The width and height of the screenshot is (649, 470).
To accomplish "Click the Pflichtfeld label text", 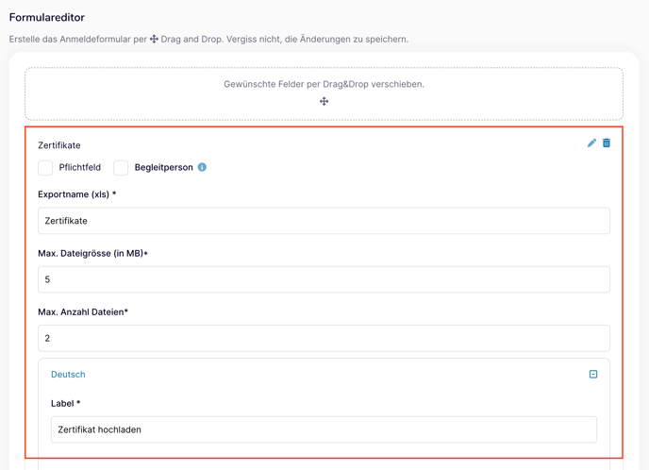I will tap(80, 167).
